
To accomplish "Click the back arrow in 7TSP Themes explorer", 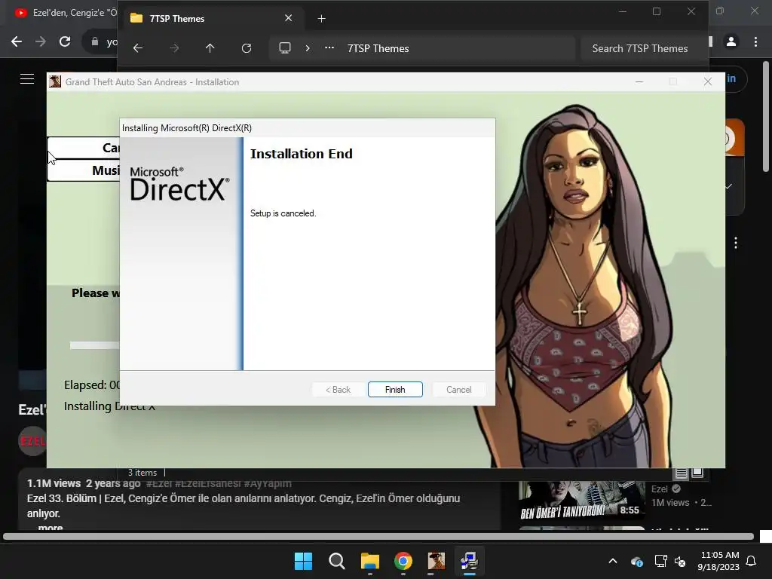I will point(138,48).
